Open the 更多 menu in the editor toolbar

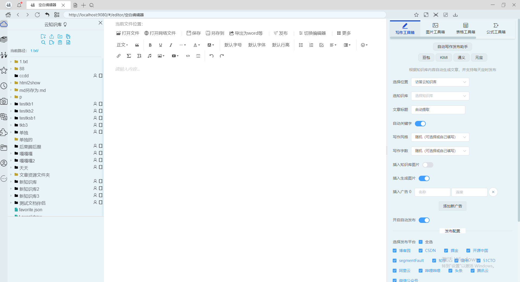click(x=343, y=33)
